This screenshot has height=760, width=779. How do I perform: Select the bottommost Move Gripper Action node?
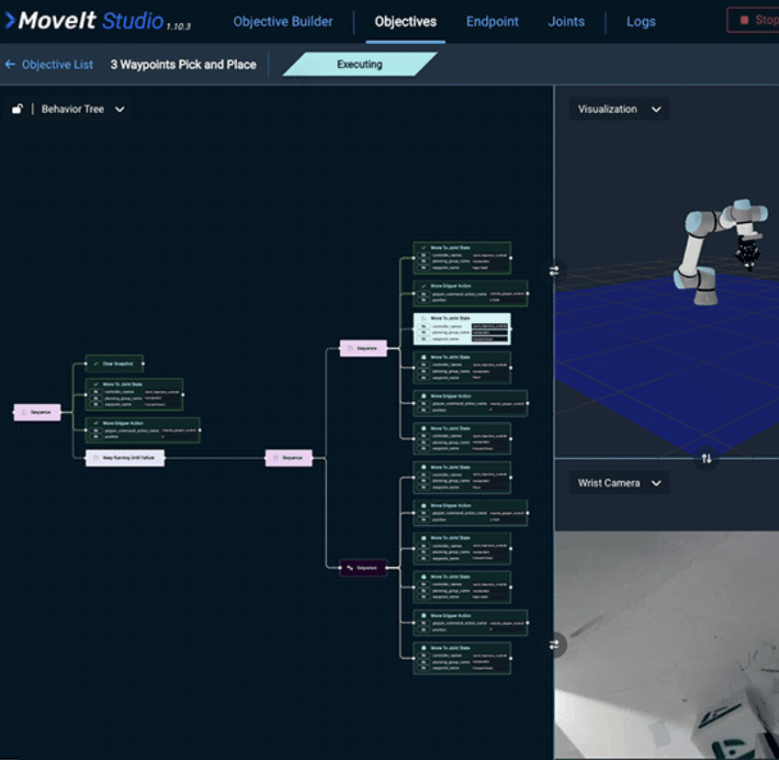[x=470, y=622]
